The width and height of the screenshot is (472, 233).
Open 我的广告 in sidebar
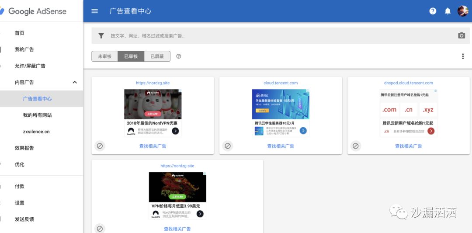click(24, 49)
